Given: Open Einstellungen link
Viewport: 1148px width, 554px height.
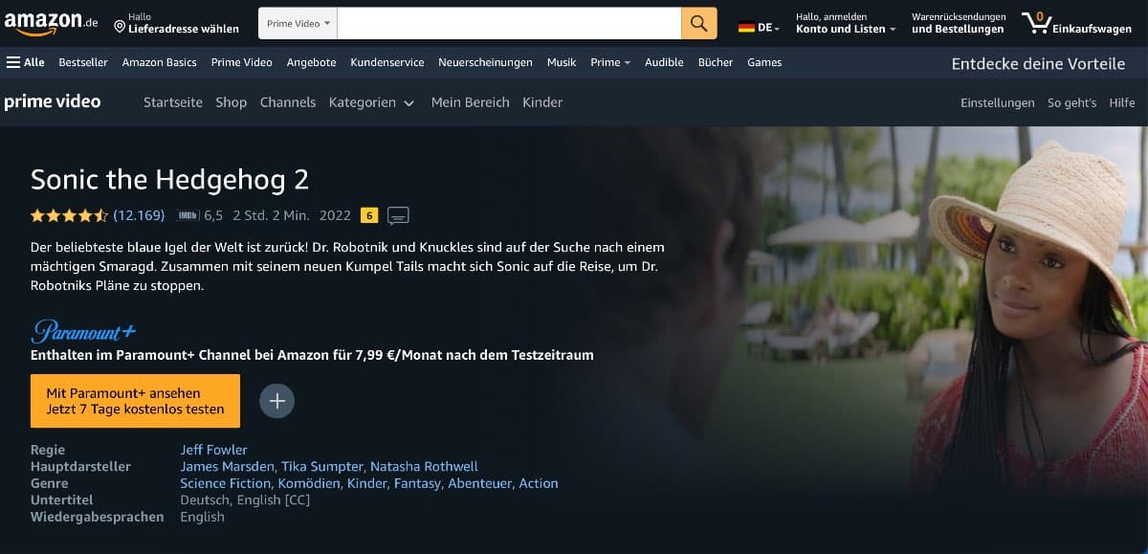Looking at the screenshot, I should [x=998, y=102].
